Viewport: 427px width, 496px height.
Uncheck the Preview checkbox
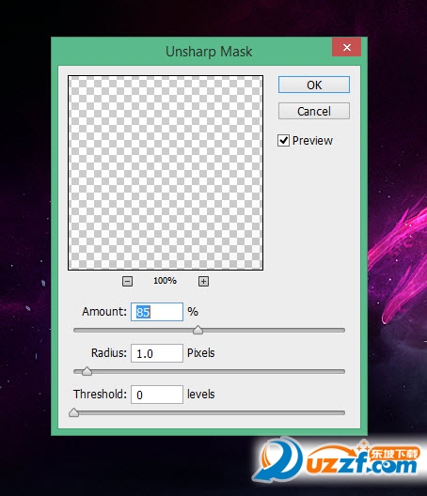click(283, 141)
